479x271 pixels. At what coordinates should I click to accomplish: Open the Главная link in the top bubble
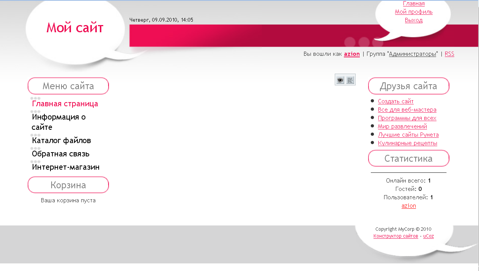click(x=413, y=4)
